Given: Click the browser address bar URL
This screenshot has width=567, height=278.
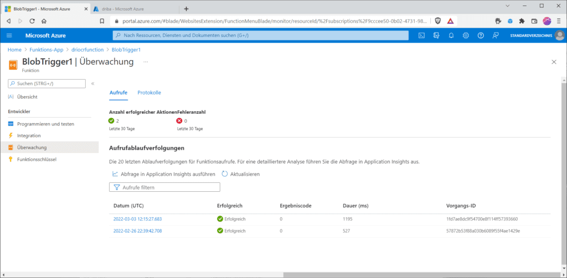Looking at the screenshot, I should (275, 21).
